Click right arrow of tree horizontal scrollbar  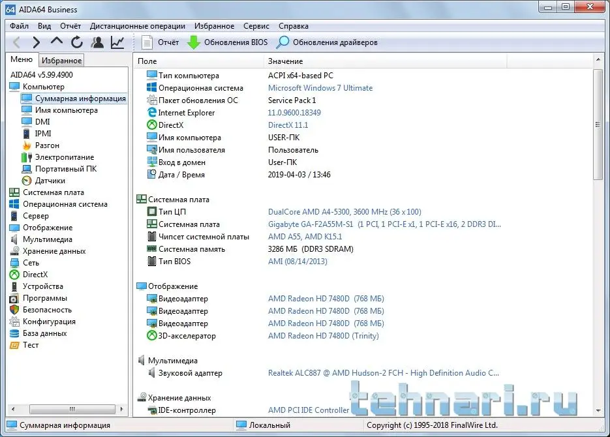pyautogui.click(x=122, y=409)
